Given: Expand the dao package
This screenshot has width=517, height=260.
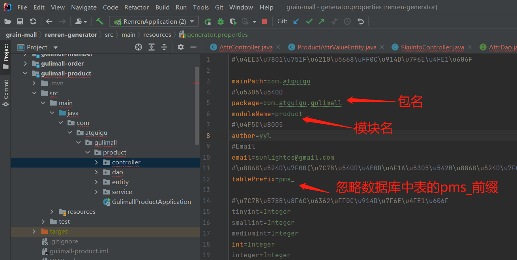Looking at the screenshot, I should coord(96,172).
